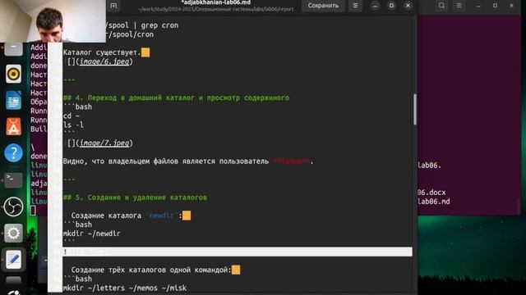Click heading '4. Переход в домашний каталог'
This screenshot has height=295, width=526.
(176, 98)
